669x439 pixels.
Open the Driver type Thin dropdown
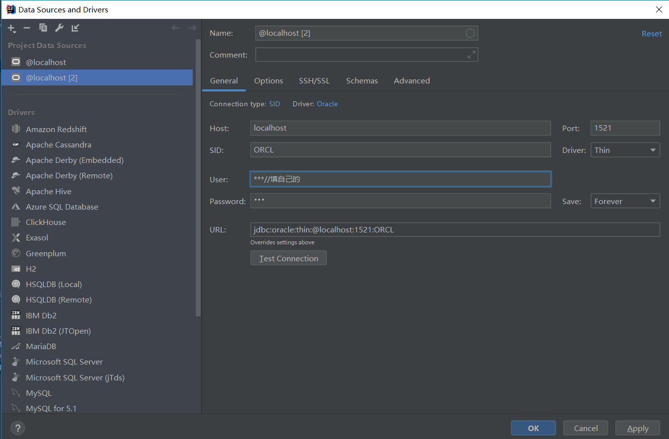coord(625,150)
